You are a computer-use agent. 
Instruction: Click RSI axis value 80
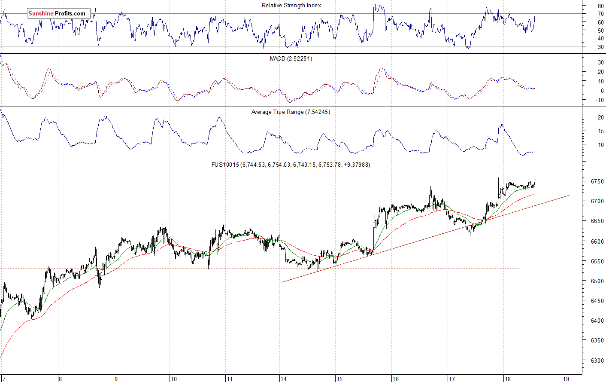tap(600, 6)
